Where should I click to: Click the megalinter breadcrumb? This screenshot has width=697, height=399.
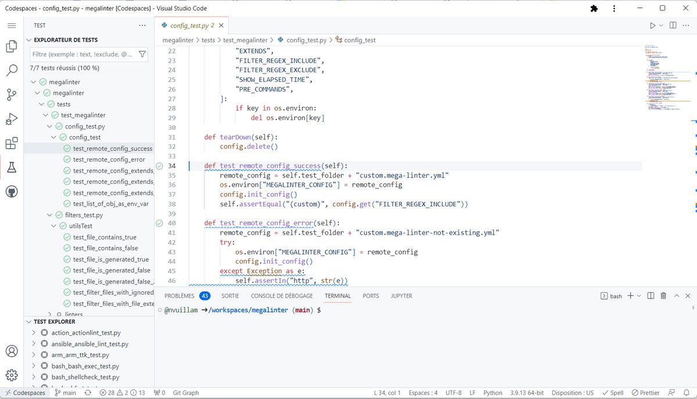pos(178,40)
